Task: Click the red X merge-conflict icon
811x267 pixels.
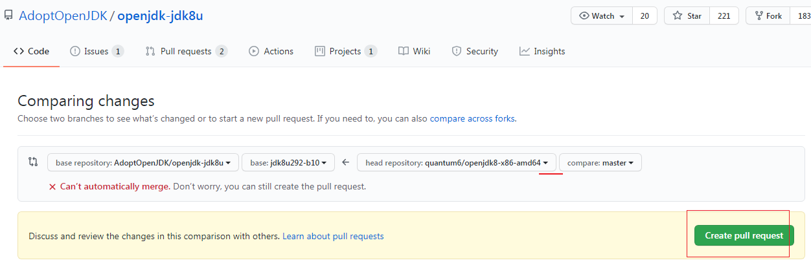Action: click(52, 187)
